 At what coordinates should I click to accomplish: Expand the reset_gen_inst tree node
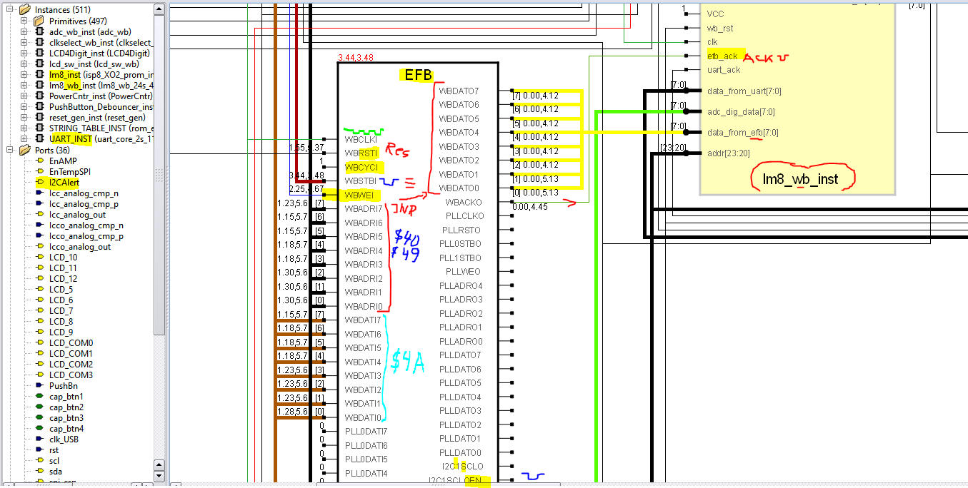24,118
